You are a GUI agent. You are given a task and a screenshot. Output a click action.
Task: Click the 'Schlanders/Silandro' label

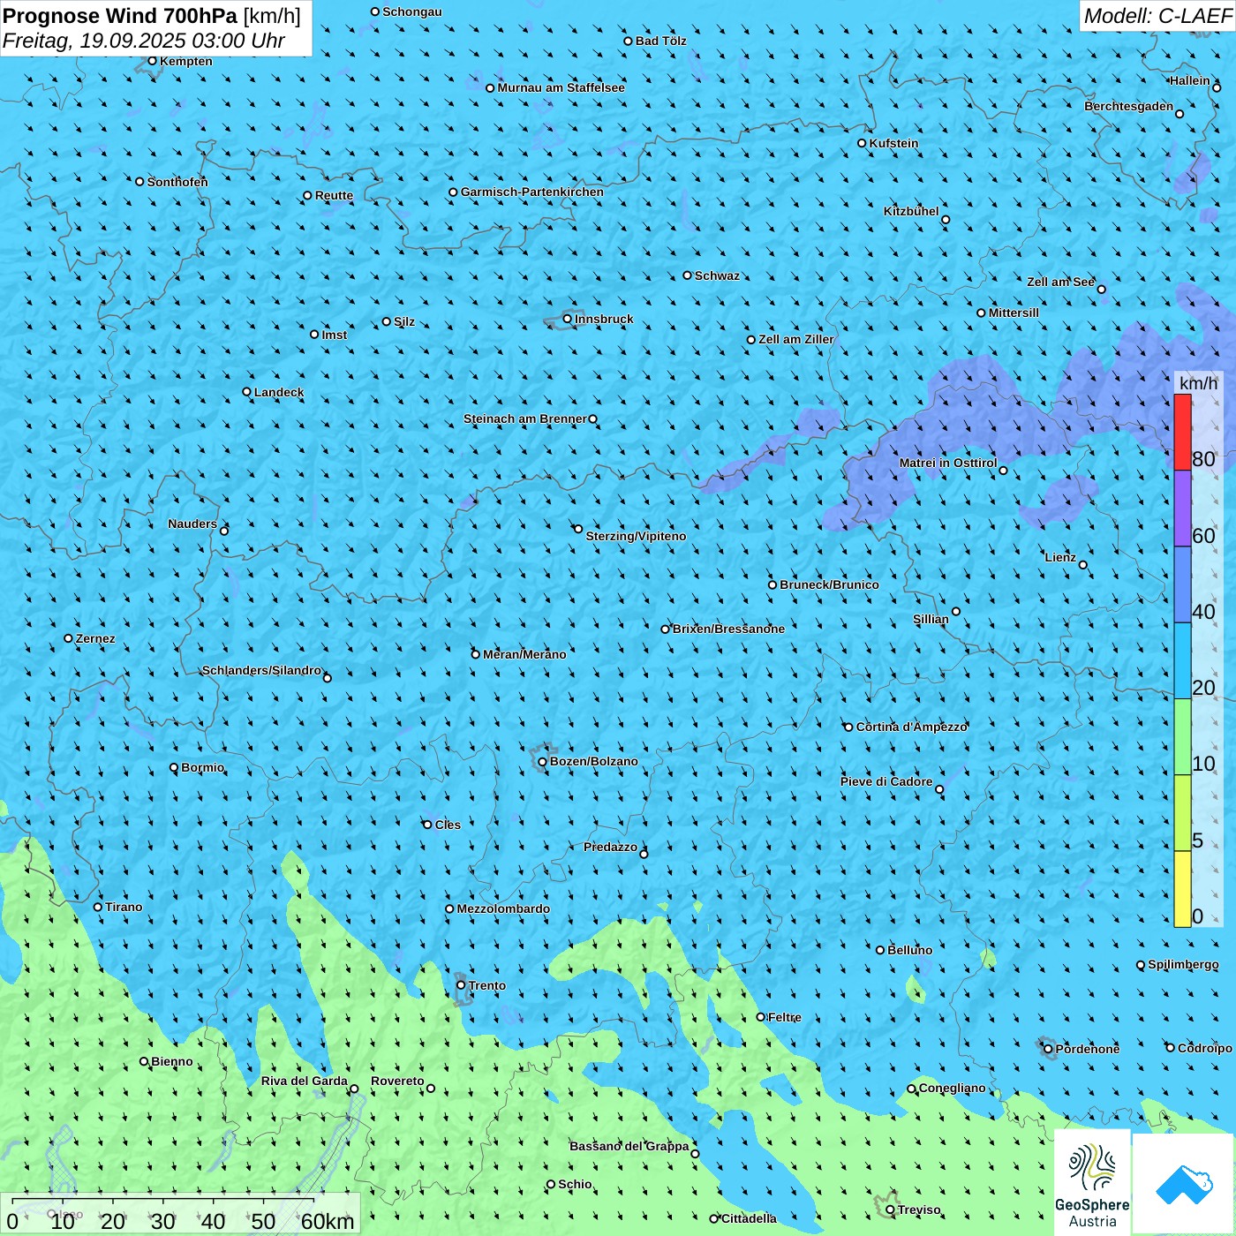click(x=262, y=670)
